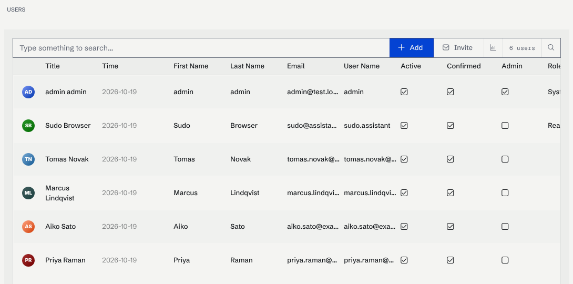The width and height of the screenshot is (573, 284).
Task: Click the USERS page heading
Action: tap(16, 9)
